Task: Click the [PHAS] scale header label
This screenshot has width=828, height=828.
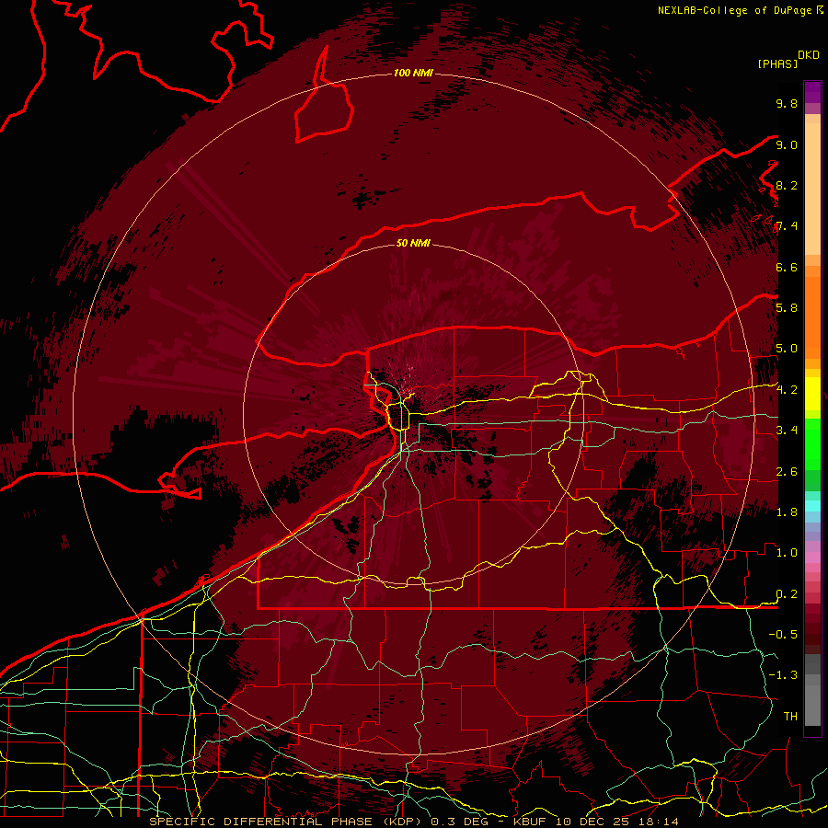Action: click(776, 63)
